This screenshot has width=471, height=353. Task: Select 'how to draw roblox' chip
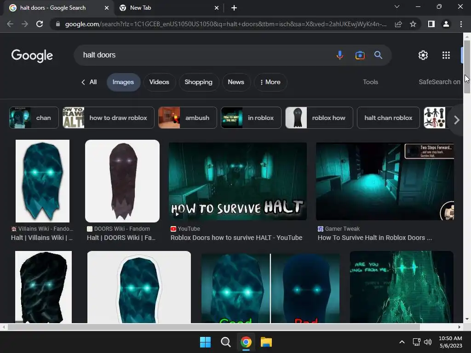coord(109,118)
